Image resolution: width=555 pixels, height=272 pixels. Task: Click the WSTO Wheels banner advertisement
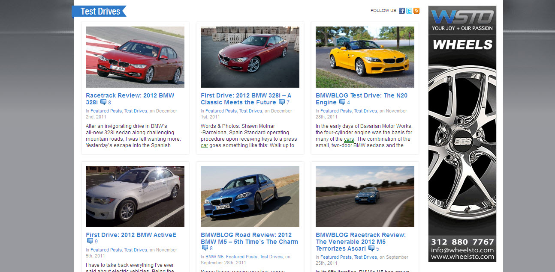tap(462, 133)
